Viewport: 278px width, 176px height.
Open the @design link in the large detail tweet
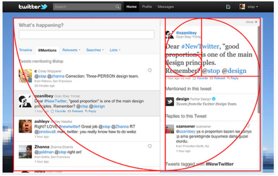click(x=234, y=71)
